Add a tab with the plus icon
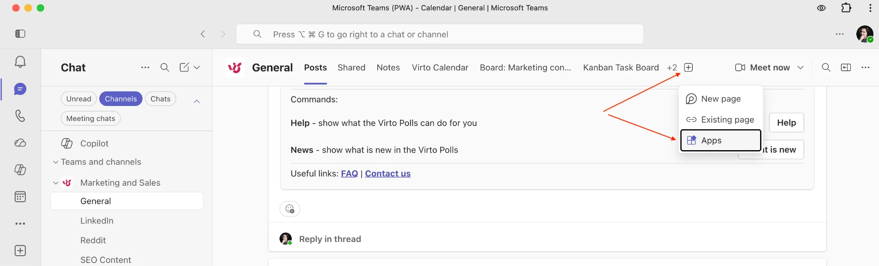This screenshot has width=879, height=266. coord(688,67)
